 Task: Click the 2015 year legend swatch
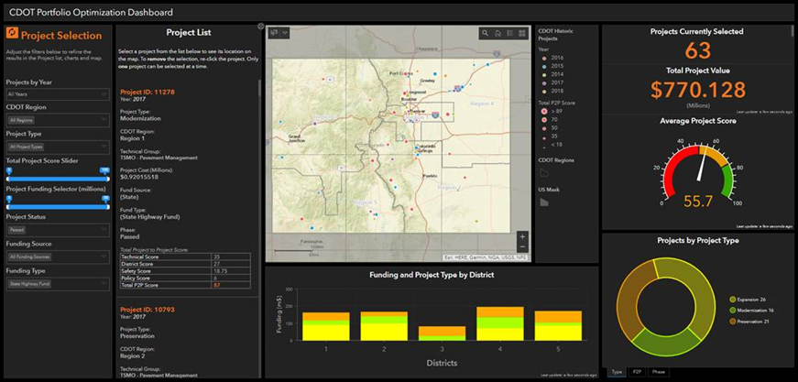tap(543, 66)
